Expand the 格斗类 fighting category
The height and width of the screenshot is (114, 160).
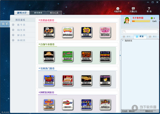13,25
